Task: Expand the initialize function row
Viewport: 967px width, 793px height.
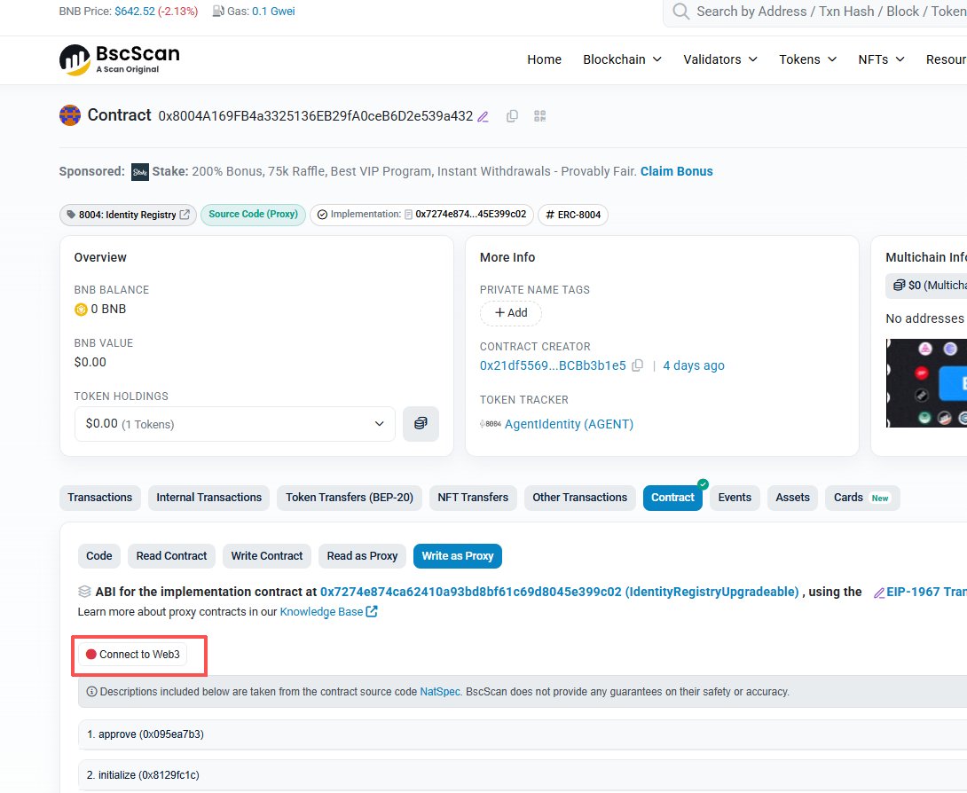Action: (x=523, y=775)
